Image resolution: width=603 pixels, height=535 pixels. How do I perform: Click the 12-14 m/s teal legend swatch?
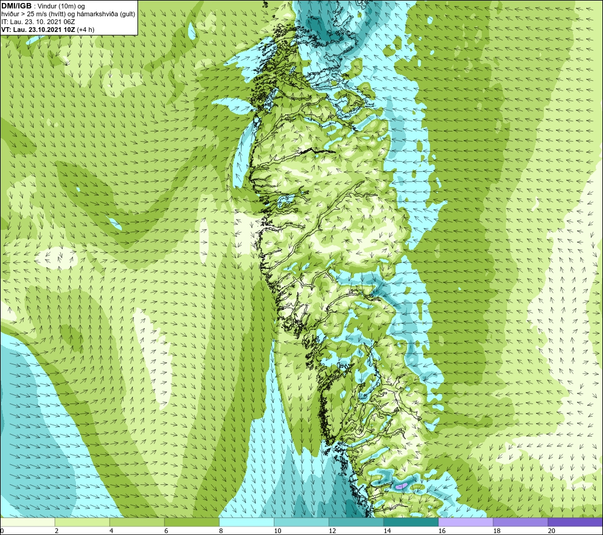(x=356, y=522)
